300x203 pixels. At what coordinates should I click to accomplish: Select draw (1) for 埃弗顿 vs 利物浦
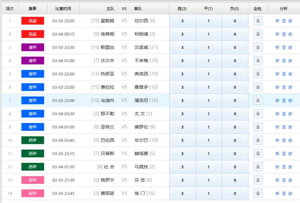click(209, 34)
